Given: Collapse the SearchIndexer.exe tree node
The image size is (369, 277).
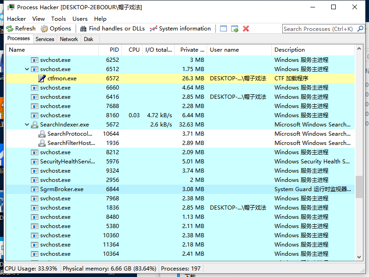Looking at the screenshot, I should tap(27, 125).
